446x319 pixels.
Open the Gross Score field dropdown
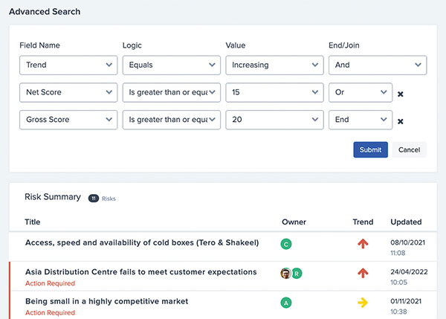(68, 120)
